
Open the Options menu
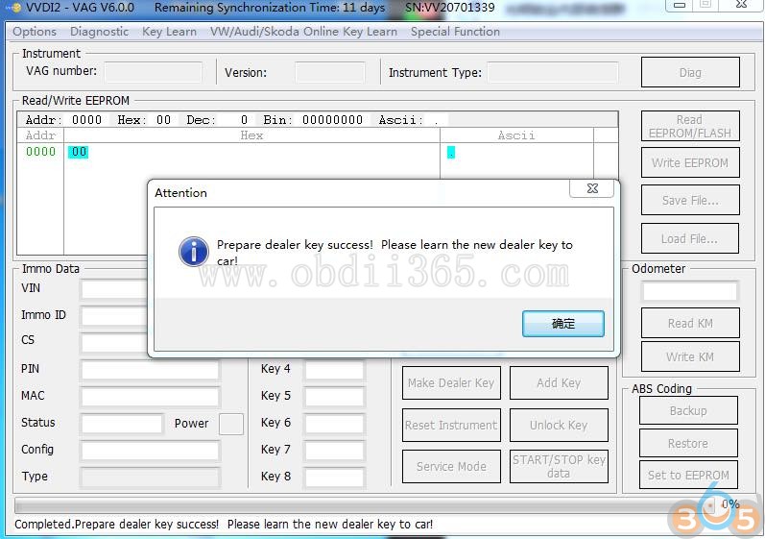[35, 32]
